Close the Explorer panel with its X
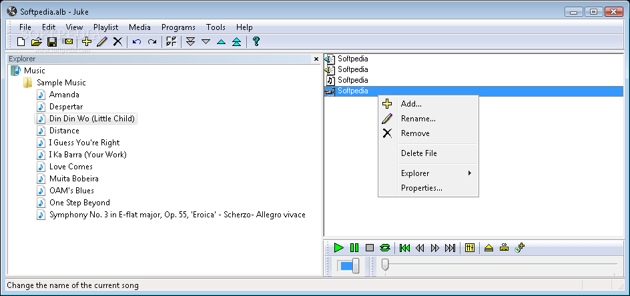This screenshot has width=630, height=296. 316,59
